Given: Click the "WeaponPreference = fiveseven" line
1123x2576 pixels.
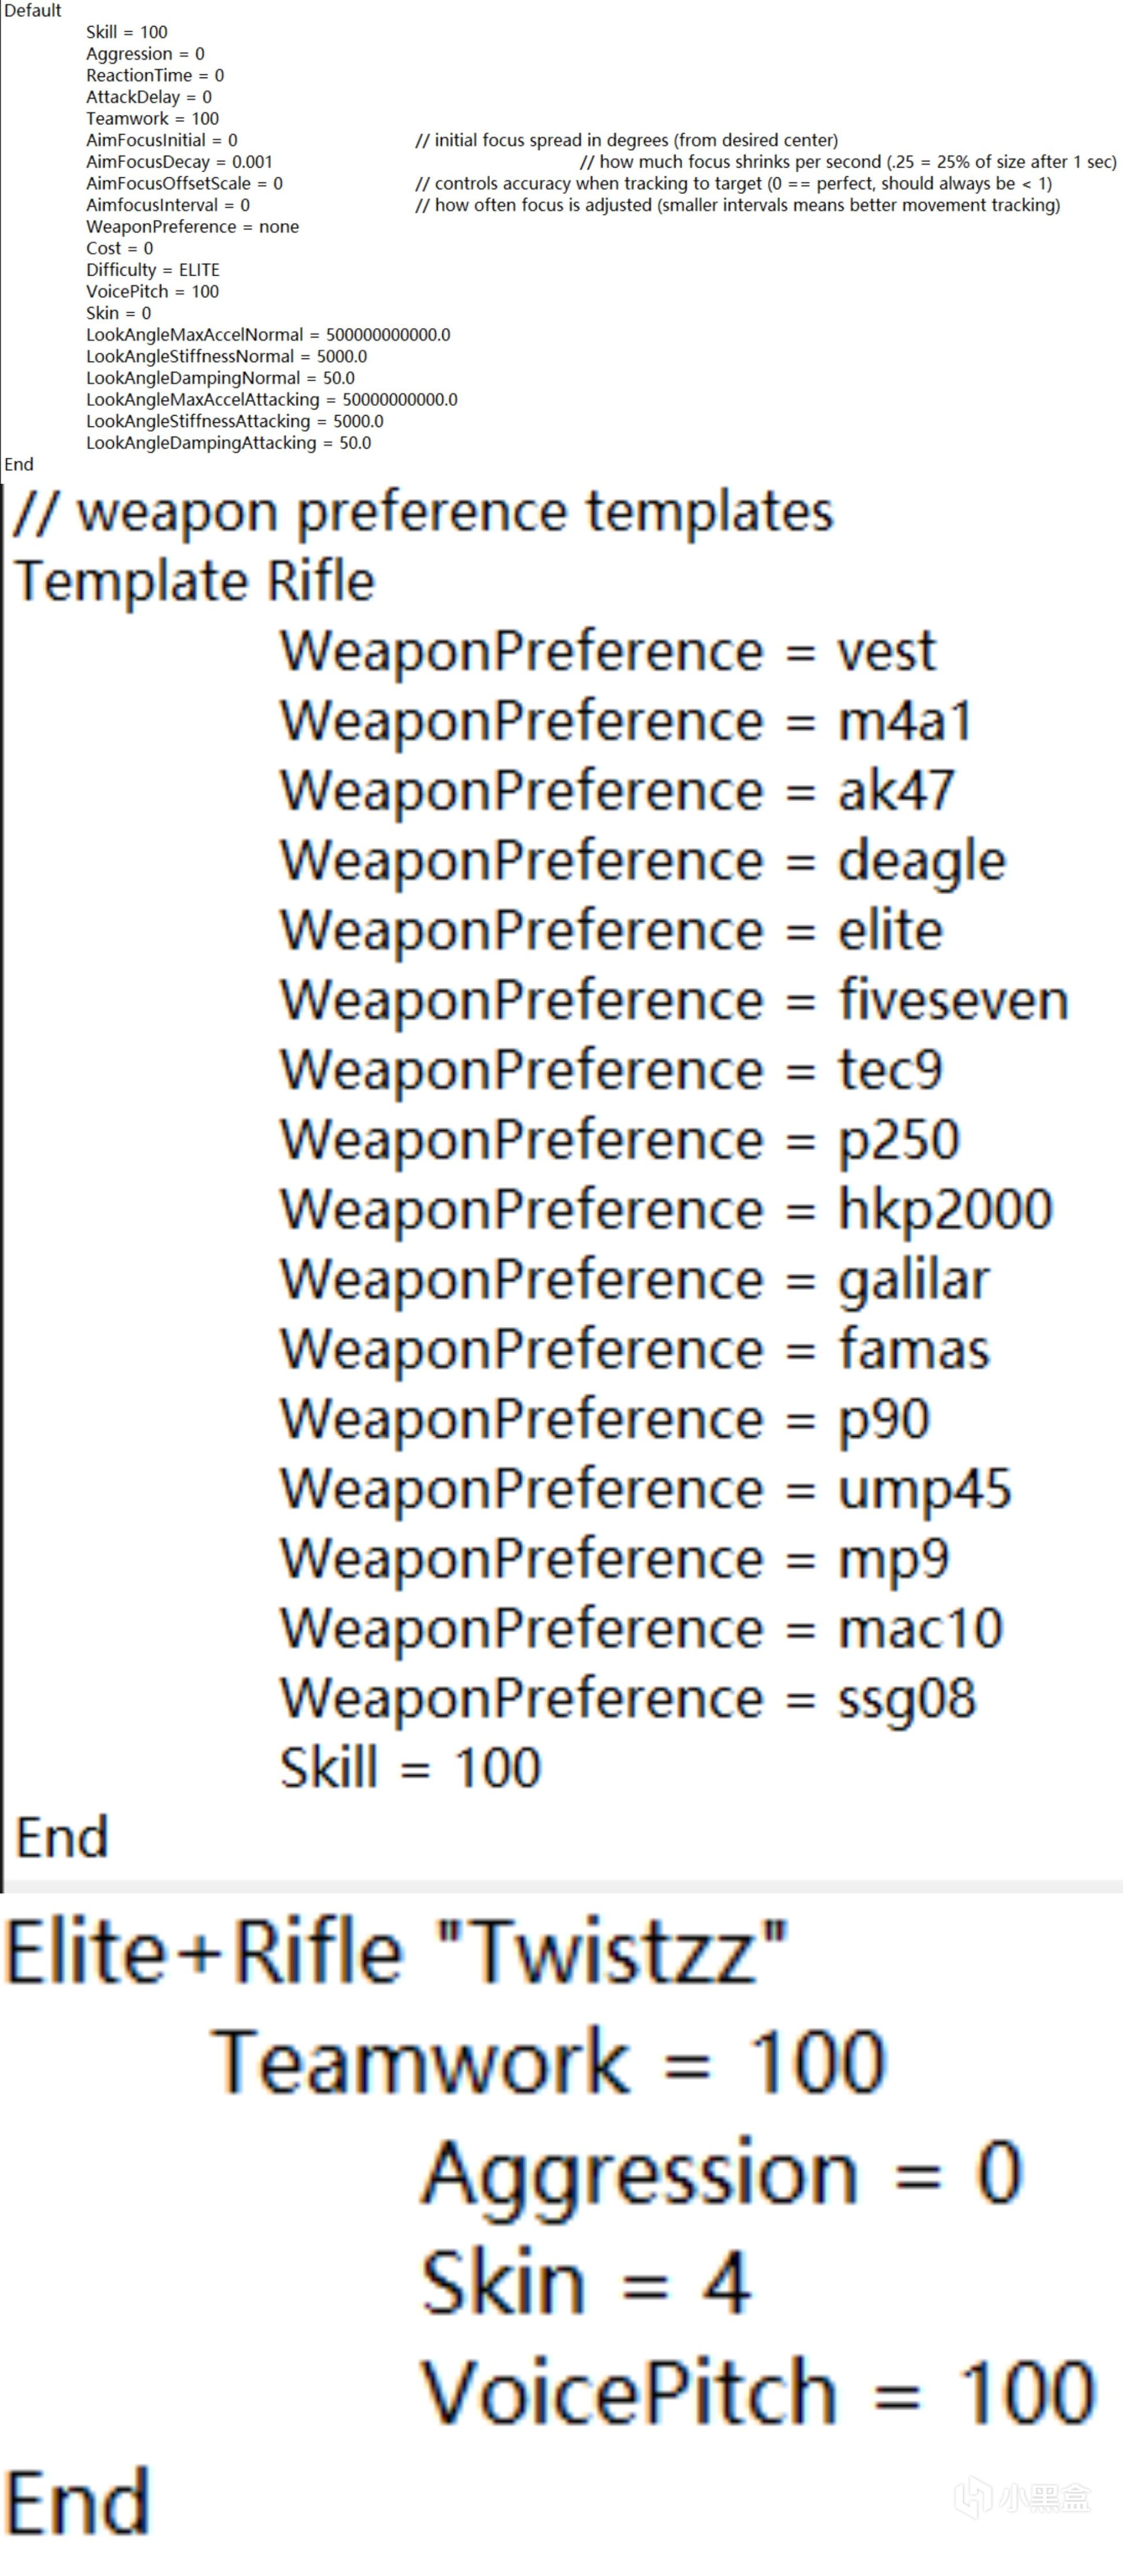Looking at the screenshot, I should [x=674, y=1001].
